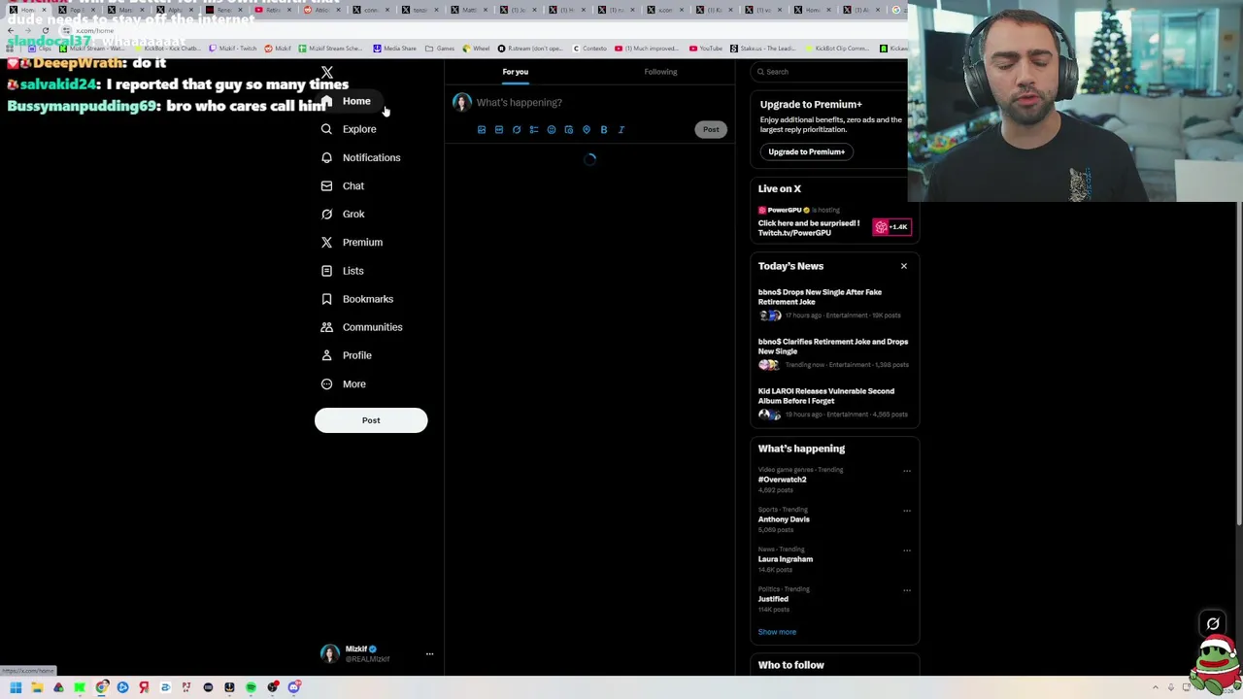The image size is (1243, 699).
Task: Click the profile avatar beside What's happening
Action: tap(462, 102)
